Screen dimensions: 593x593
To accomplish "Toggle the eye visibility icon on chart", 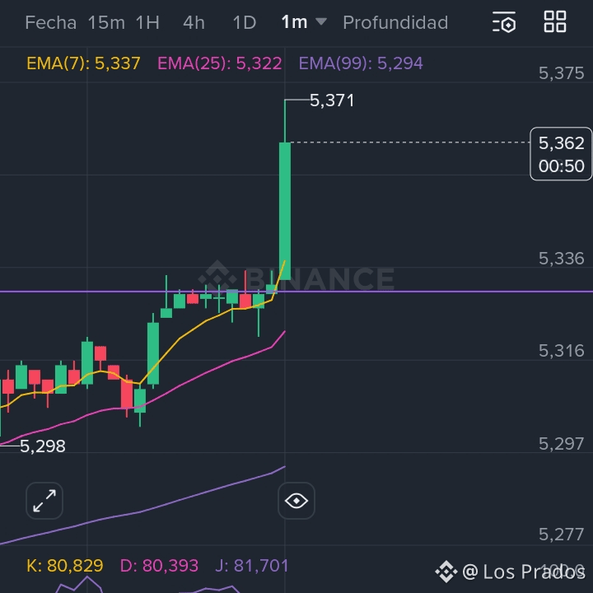I will coord(296,501).
